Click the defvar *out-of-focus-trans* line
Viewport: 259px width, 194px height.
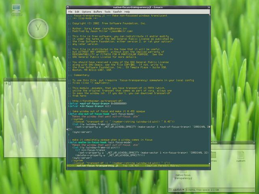[x=98, y=103]
